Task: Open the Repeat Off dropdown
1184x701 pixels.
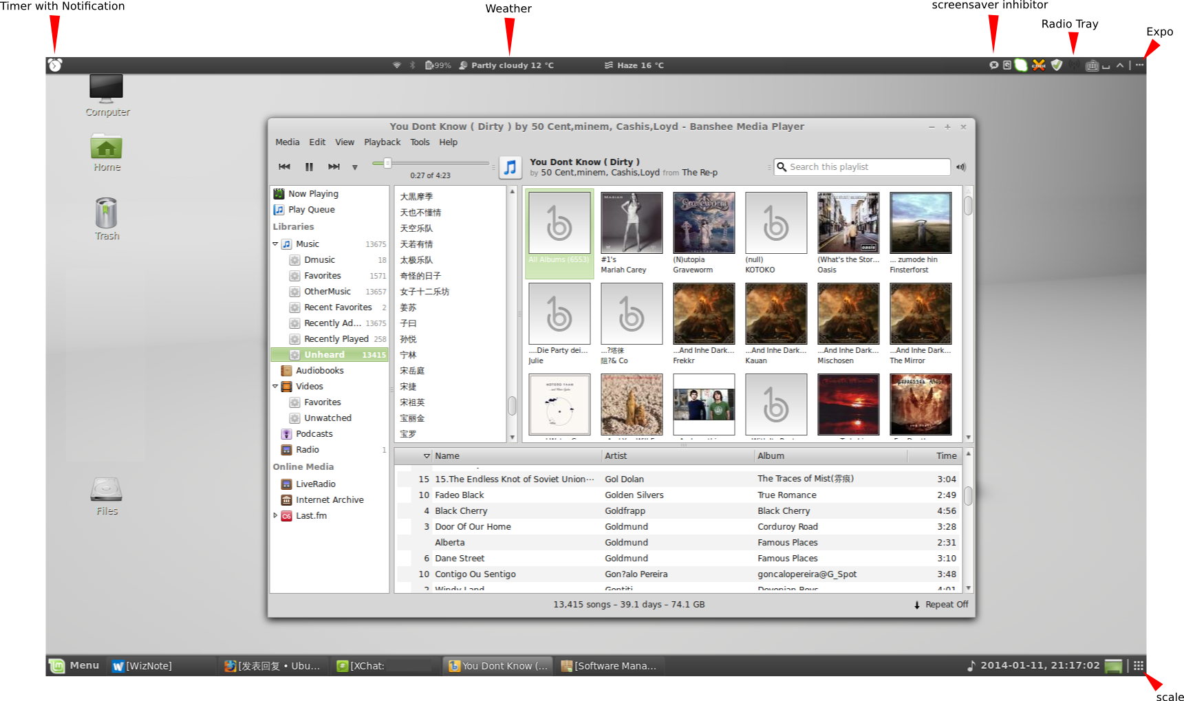Action: [x=940, y=605]
